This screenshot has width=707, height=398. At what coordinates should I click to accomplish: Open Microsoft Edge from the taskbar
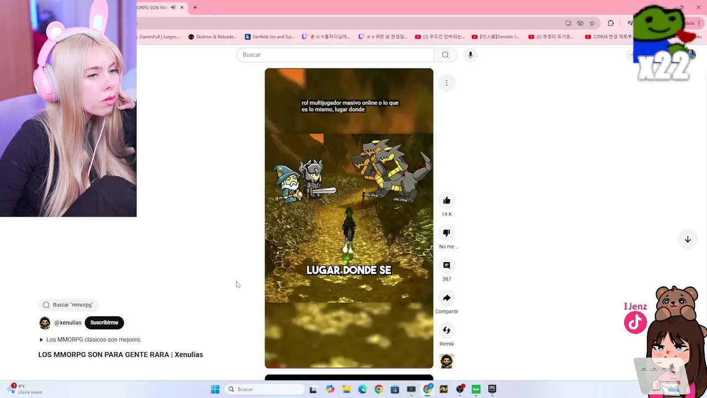click(362, 389)
